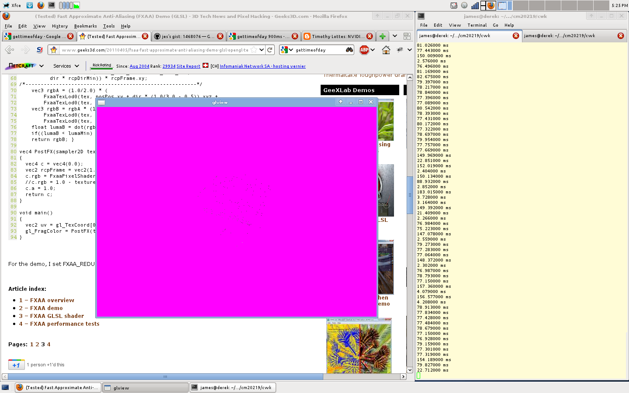Click the binoculars search icon

coord(349,50)
